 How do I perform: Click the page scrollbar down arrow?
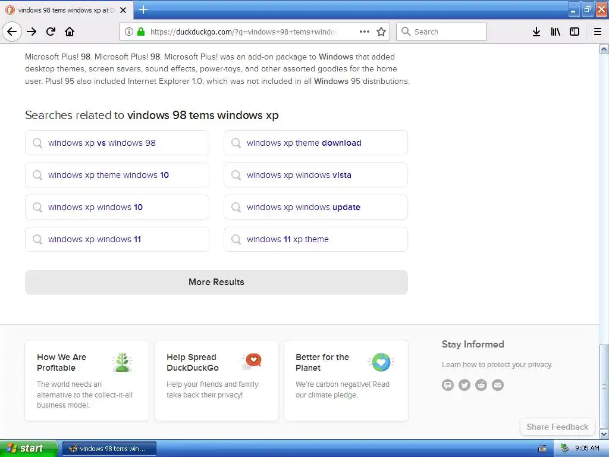[604, 434]
